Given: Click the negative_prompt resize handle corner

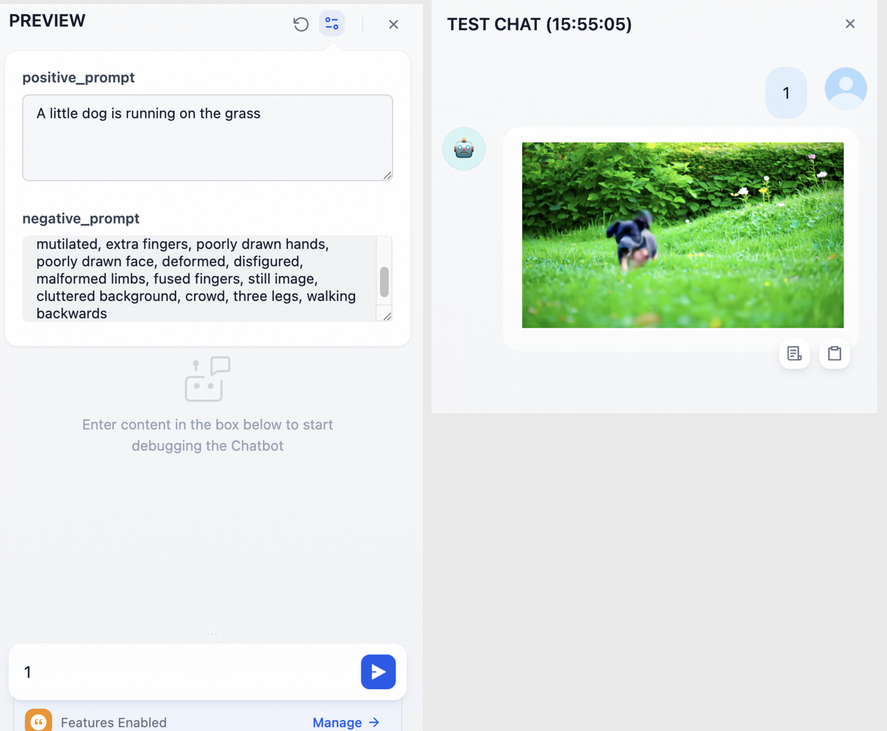Looking at the screenshot, I should [387, 316].
